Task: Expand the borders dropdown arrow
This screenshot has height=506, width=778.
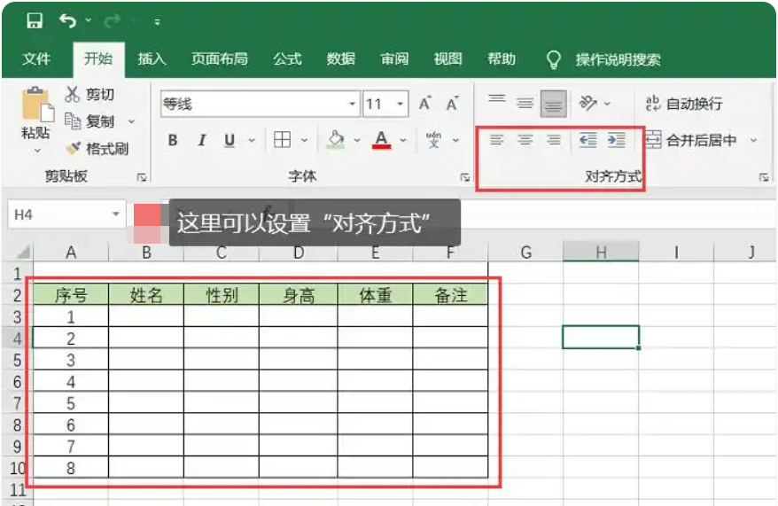Action: [304, 140]
